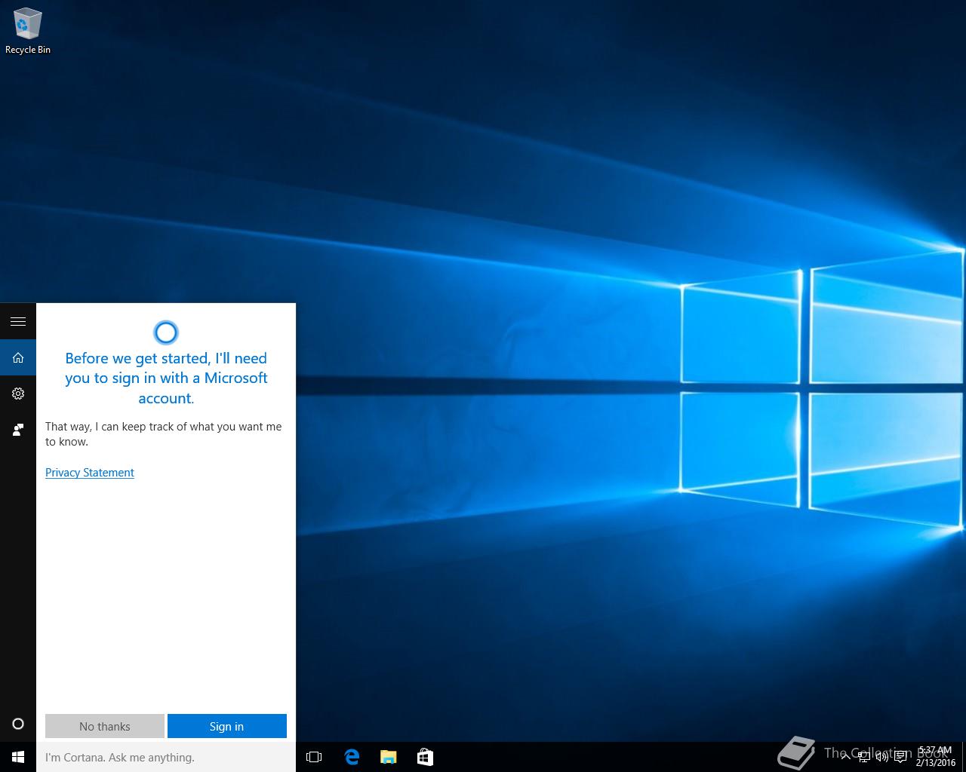Select the Cortana Home icon
The image size is (966, 772).
tap(18, 357)
